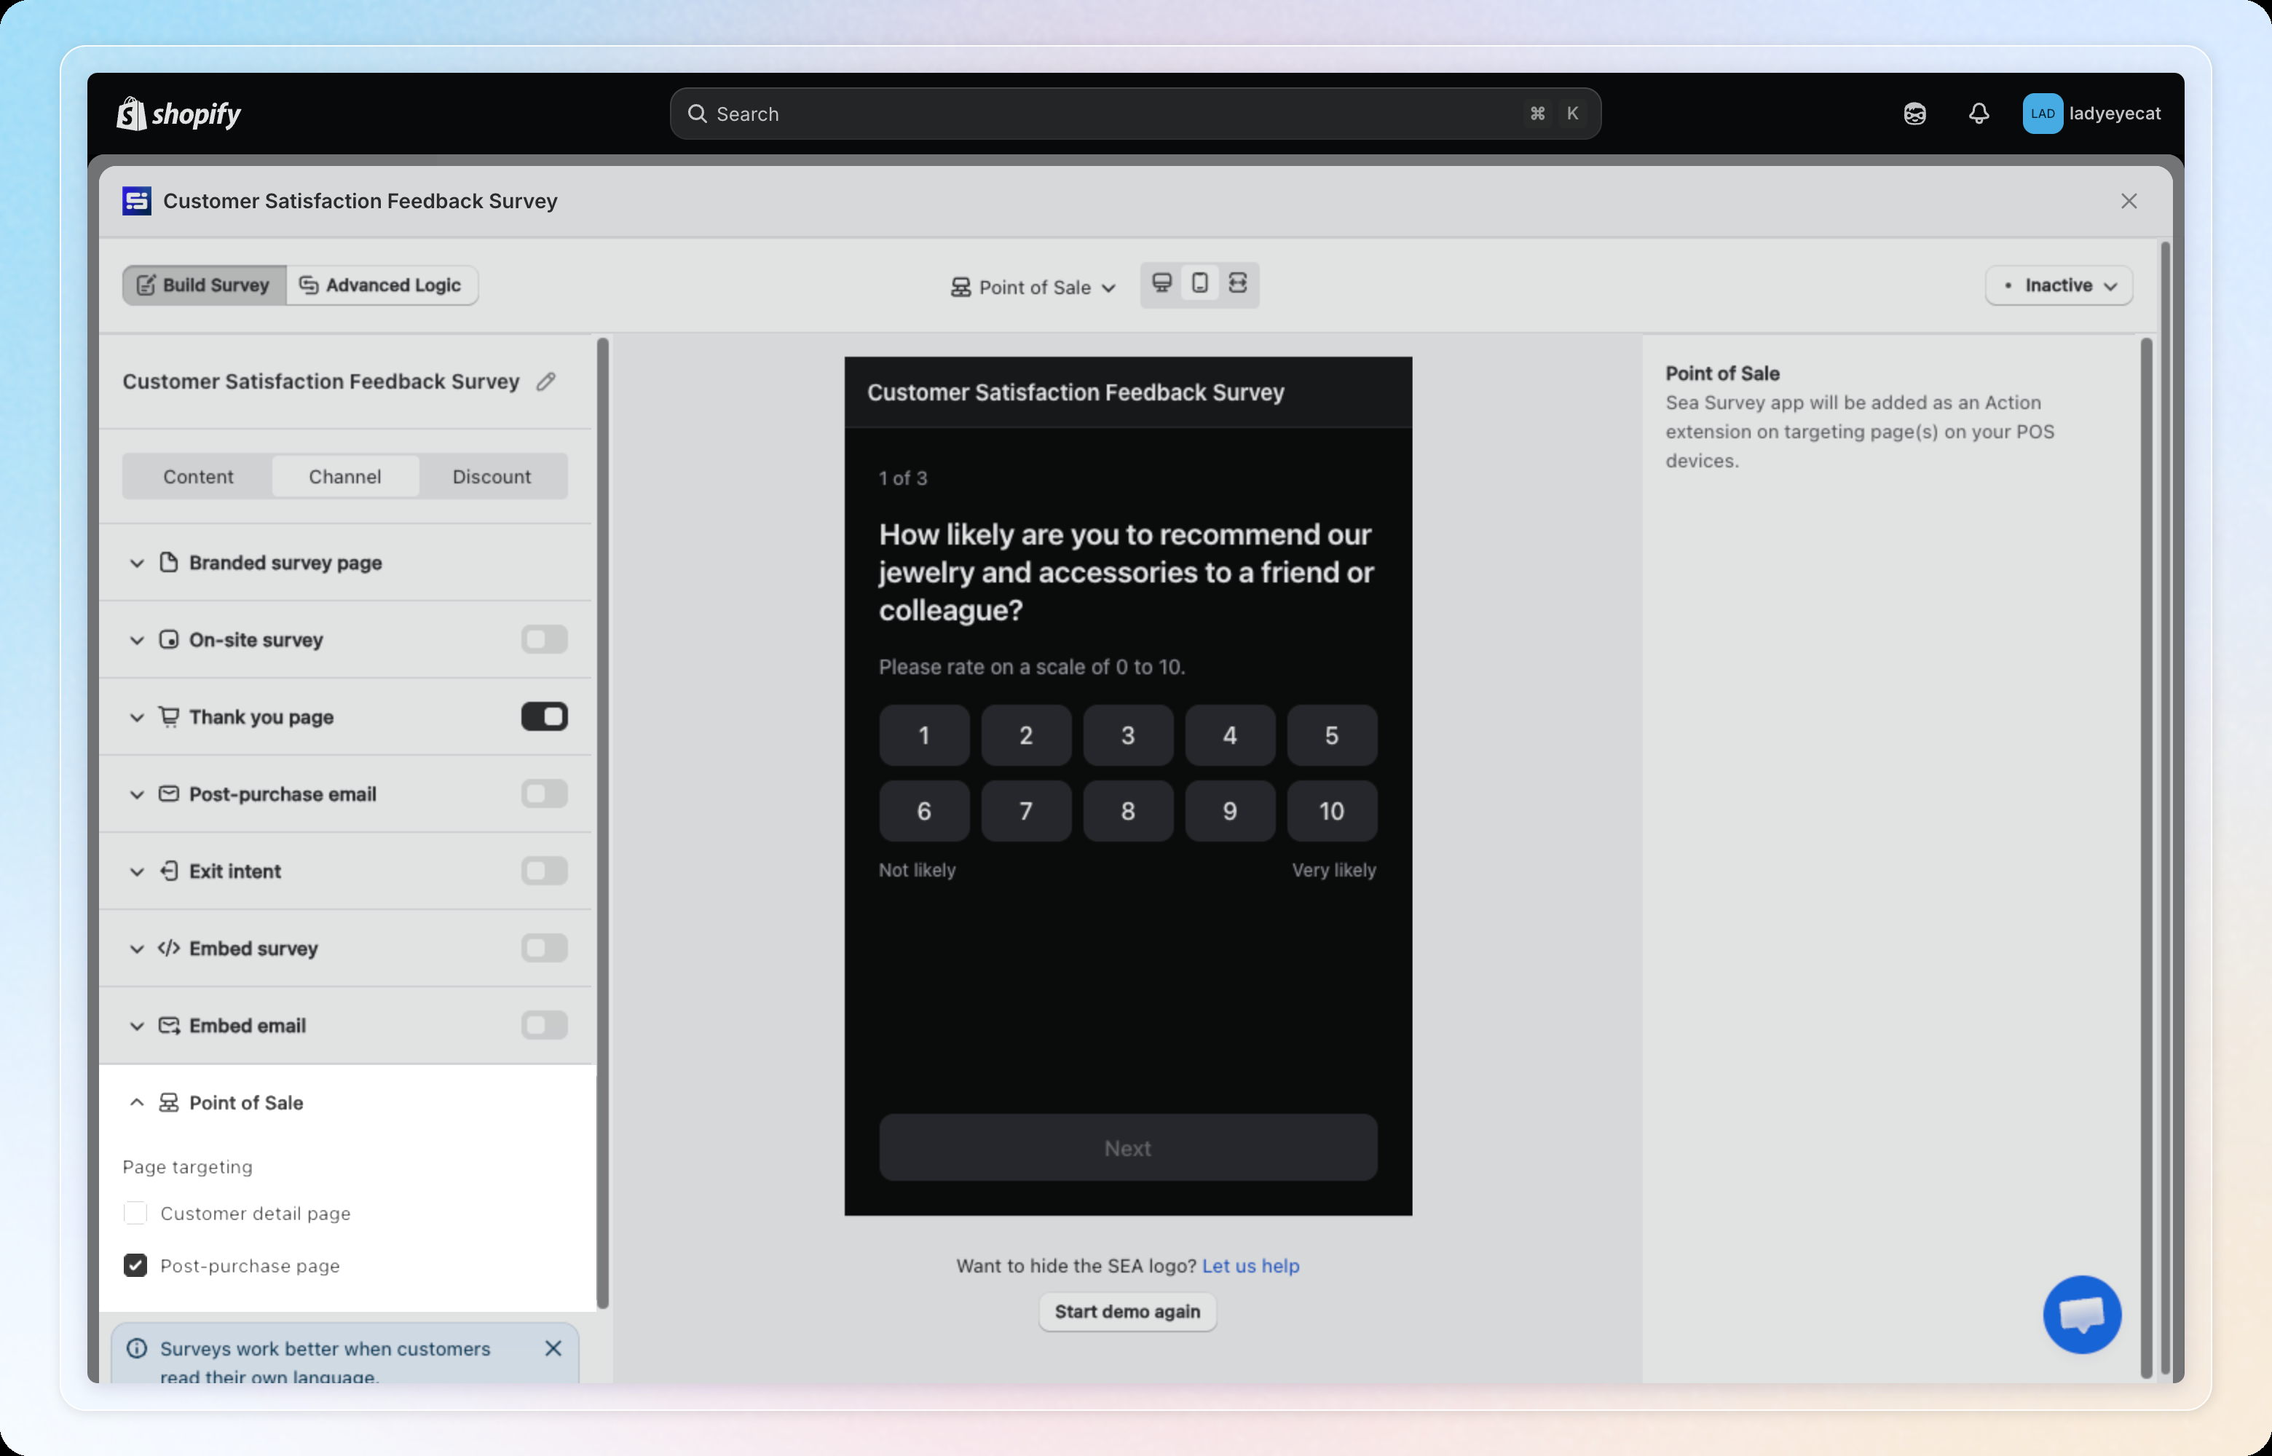Dismiss the language info banner
Screen dimensions: 2272x1456
[553, 1348]
